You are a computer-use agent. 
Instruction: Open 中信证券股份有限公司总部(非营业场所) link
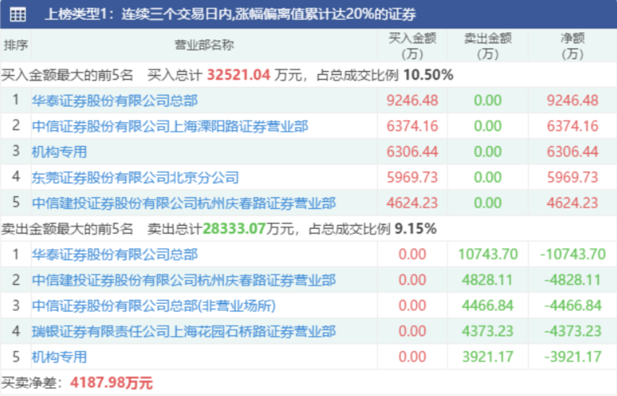click(154, 306)
